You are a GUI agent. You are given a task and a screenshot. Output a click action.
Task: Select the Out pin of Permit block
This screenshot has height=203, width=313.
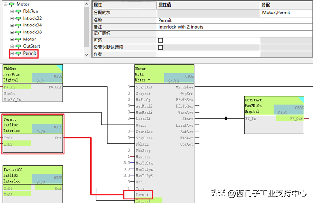coord(58,138)
